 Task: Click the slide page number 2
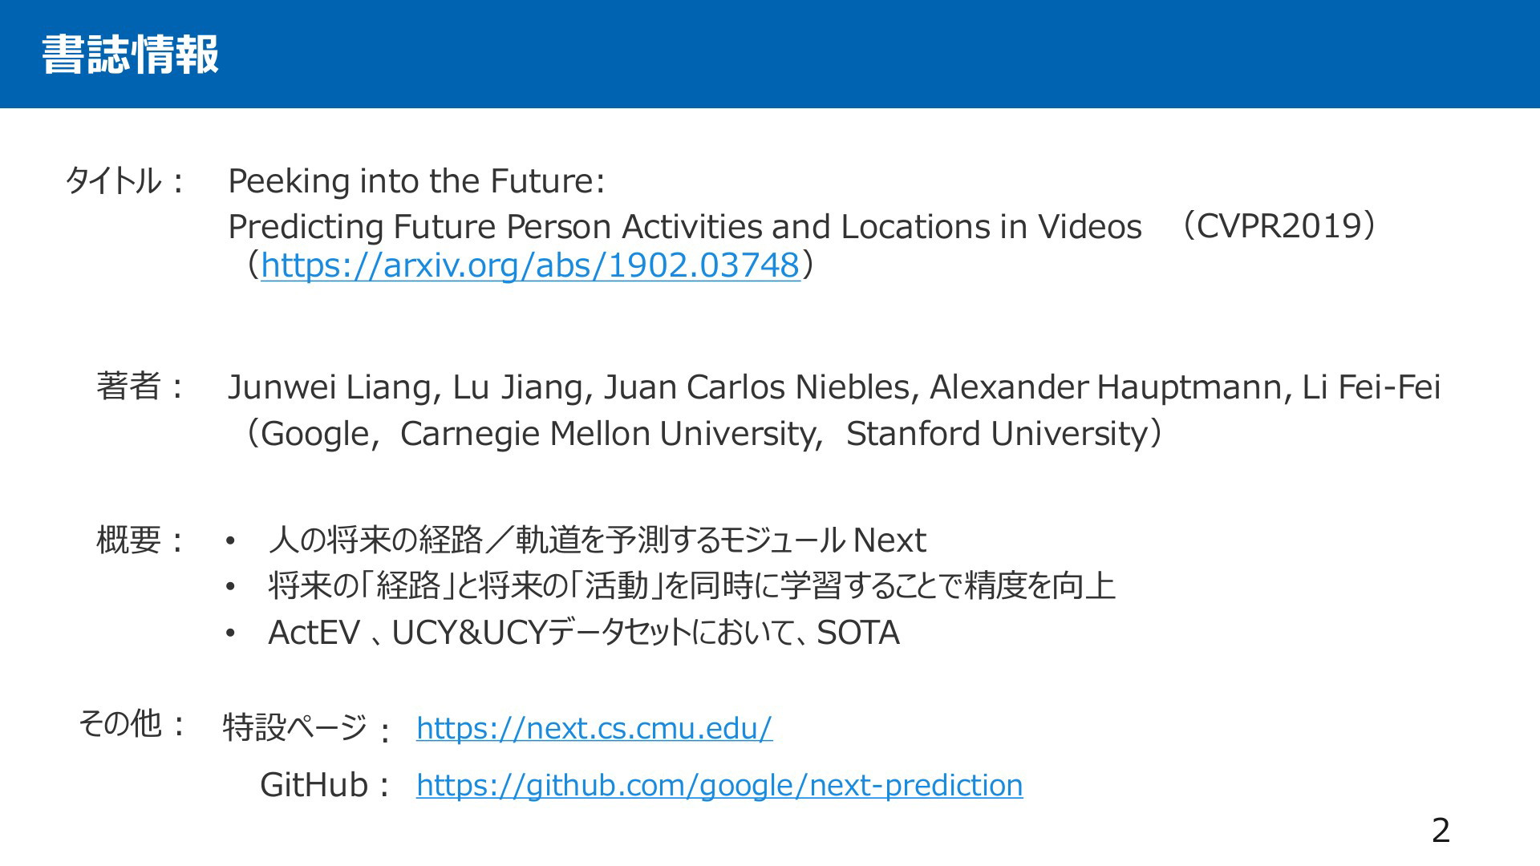1441,832
